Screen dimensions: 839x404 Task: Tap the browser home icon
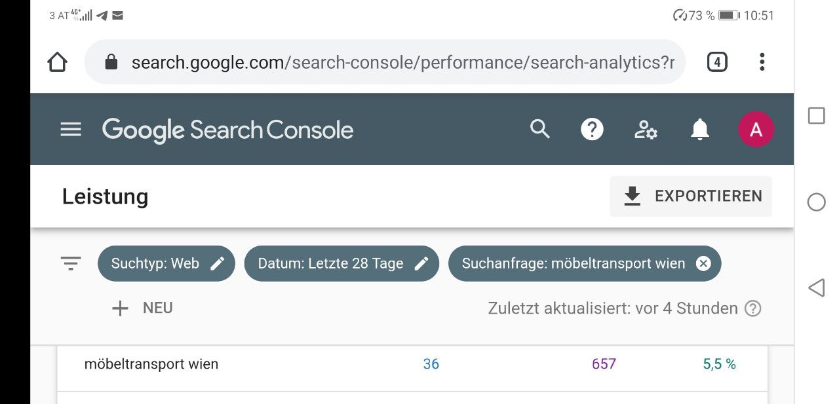[x=58, y=62]
